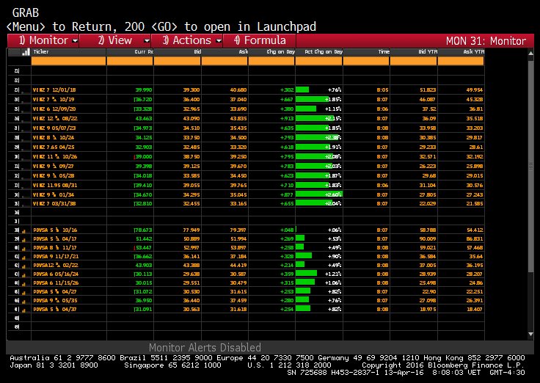Click the scroll-up arrow on the right scrollbar
The height and width of the screenshot is (383, 540).
[x=530, y=52]
